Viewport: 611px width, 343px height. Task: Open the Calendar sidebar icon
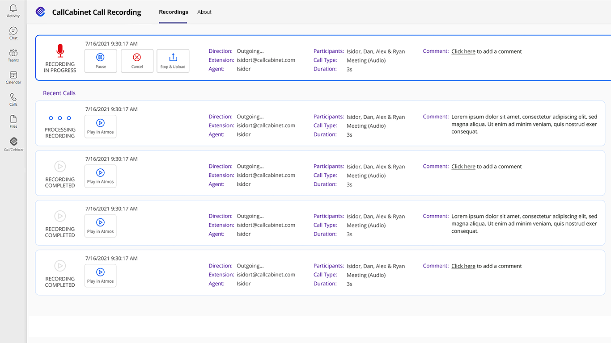[x=13, y=78]
